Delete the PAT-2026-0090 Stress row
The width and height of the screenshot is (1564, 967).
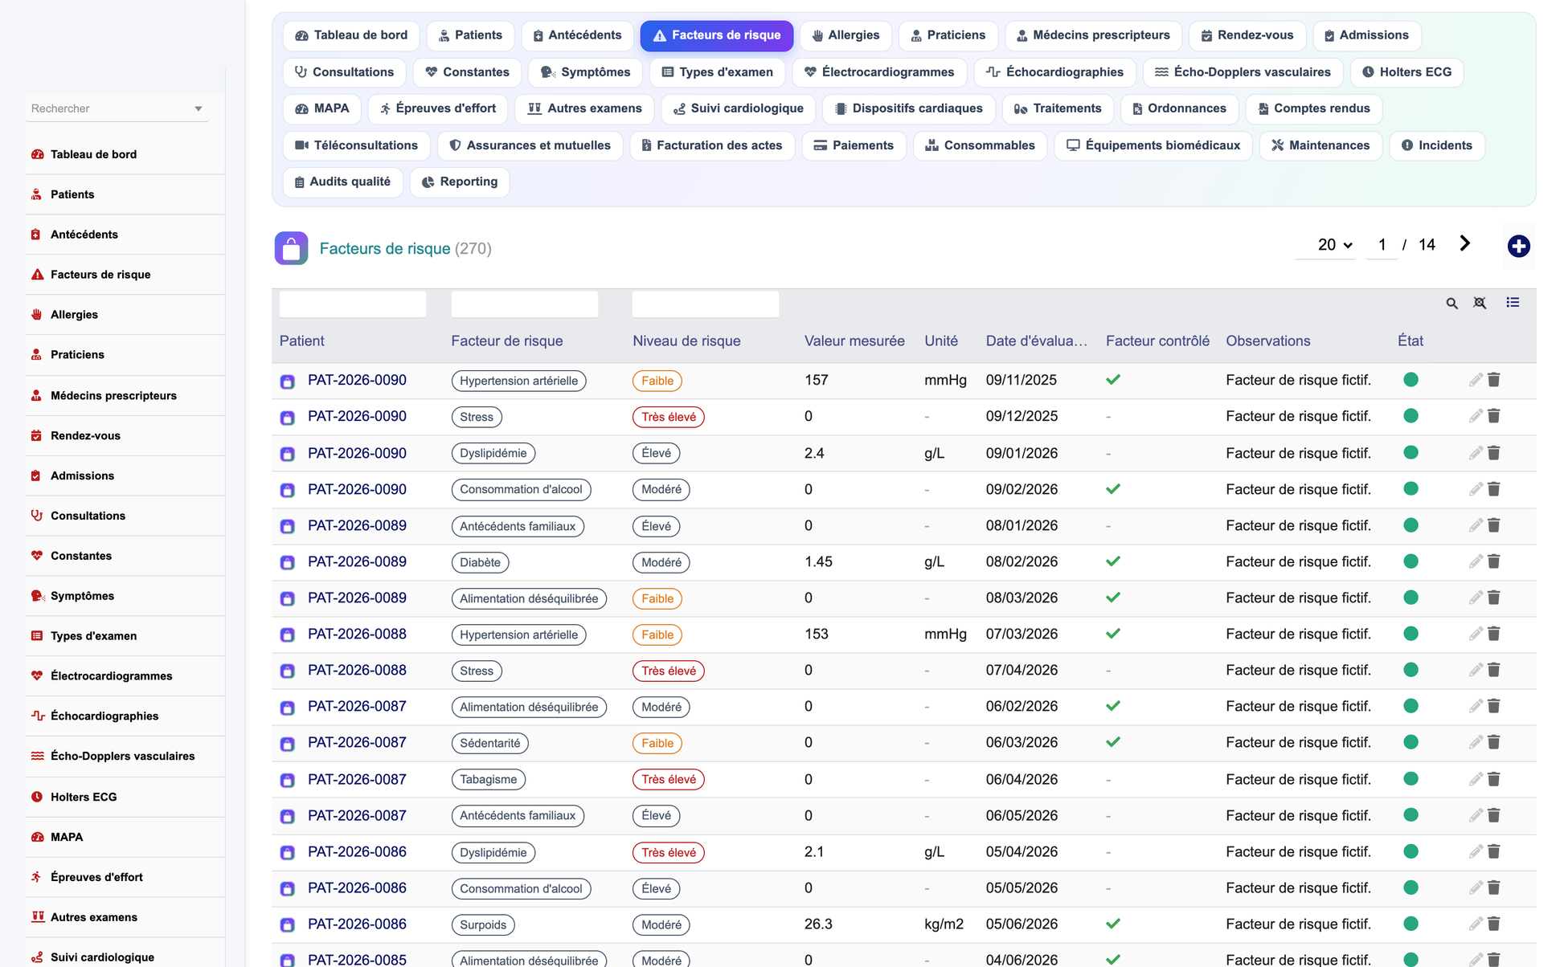click(1493, 416)
